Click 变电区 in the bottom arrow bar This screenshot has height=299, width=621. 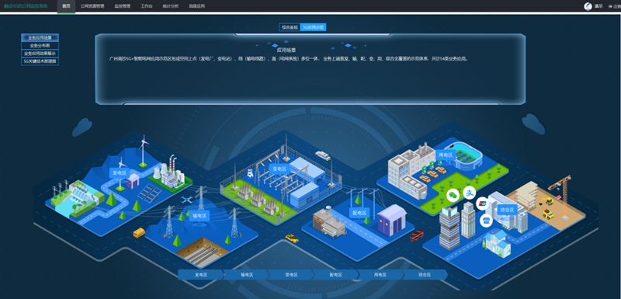click(291, 274)
